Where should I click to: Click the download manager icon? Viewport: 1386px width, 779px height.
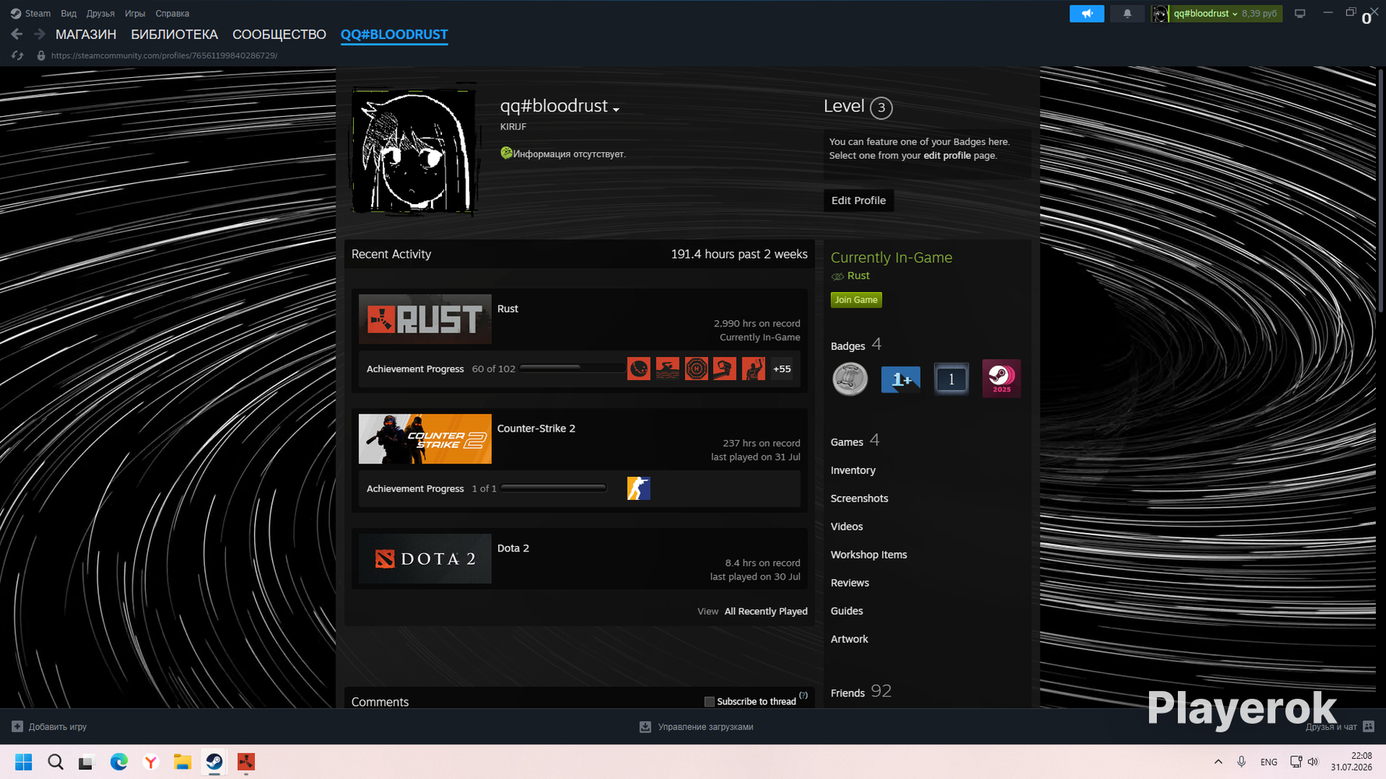tap(645, 727)
